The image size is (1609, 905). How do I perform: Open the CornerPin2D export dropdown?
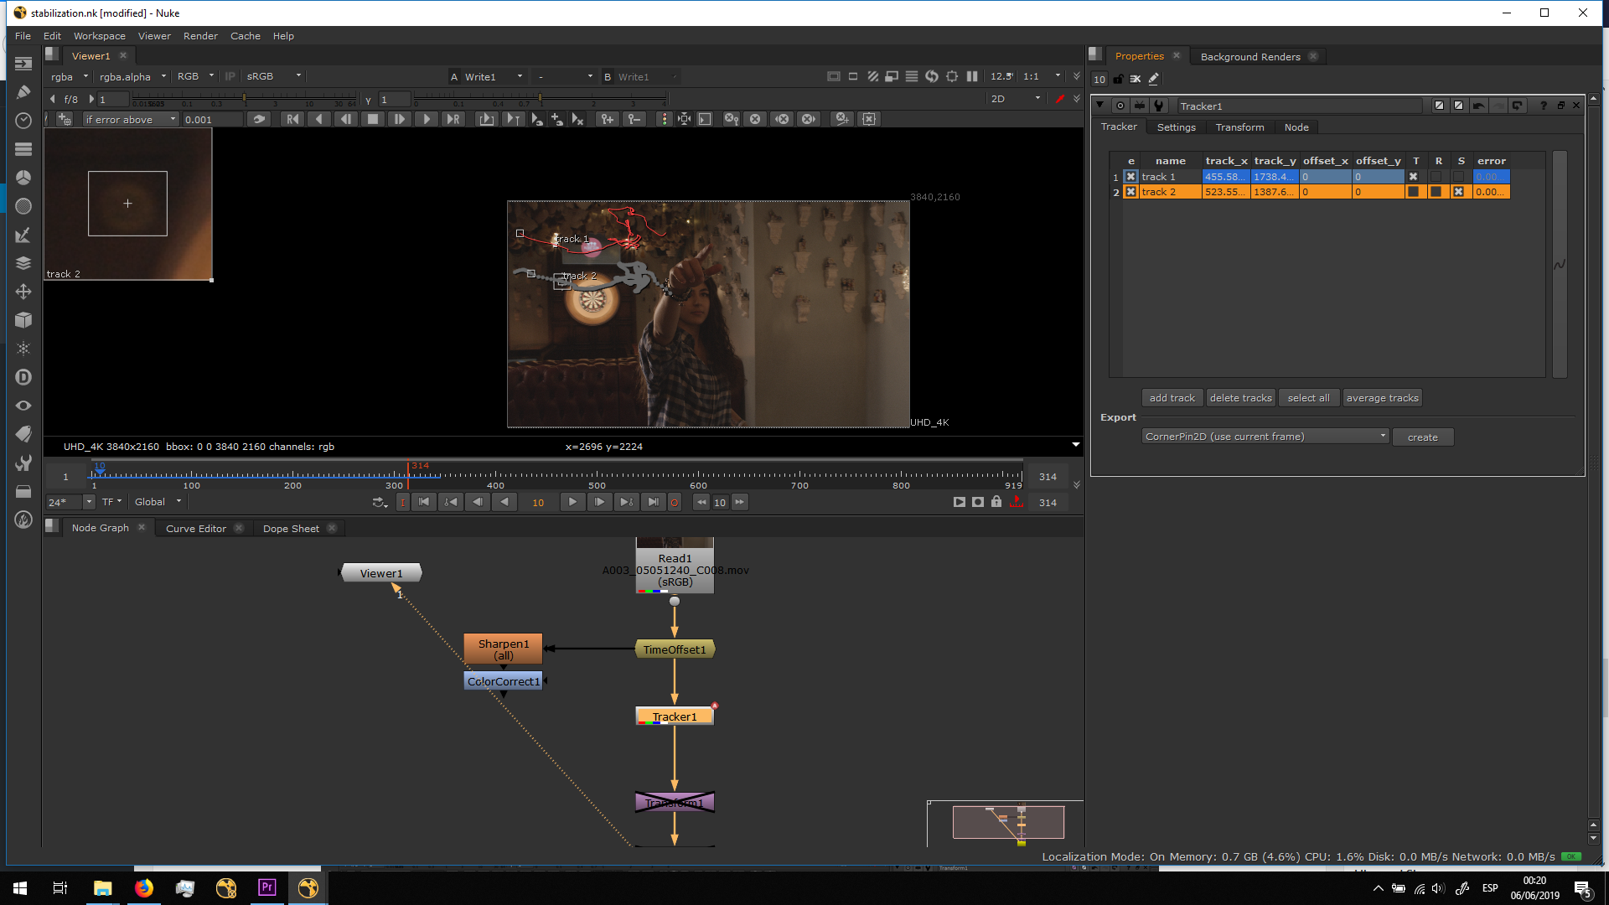coord(1265,437)
